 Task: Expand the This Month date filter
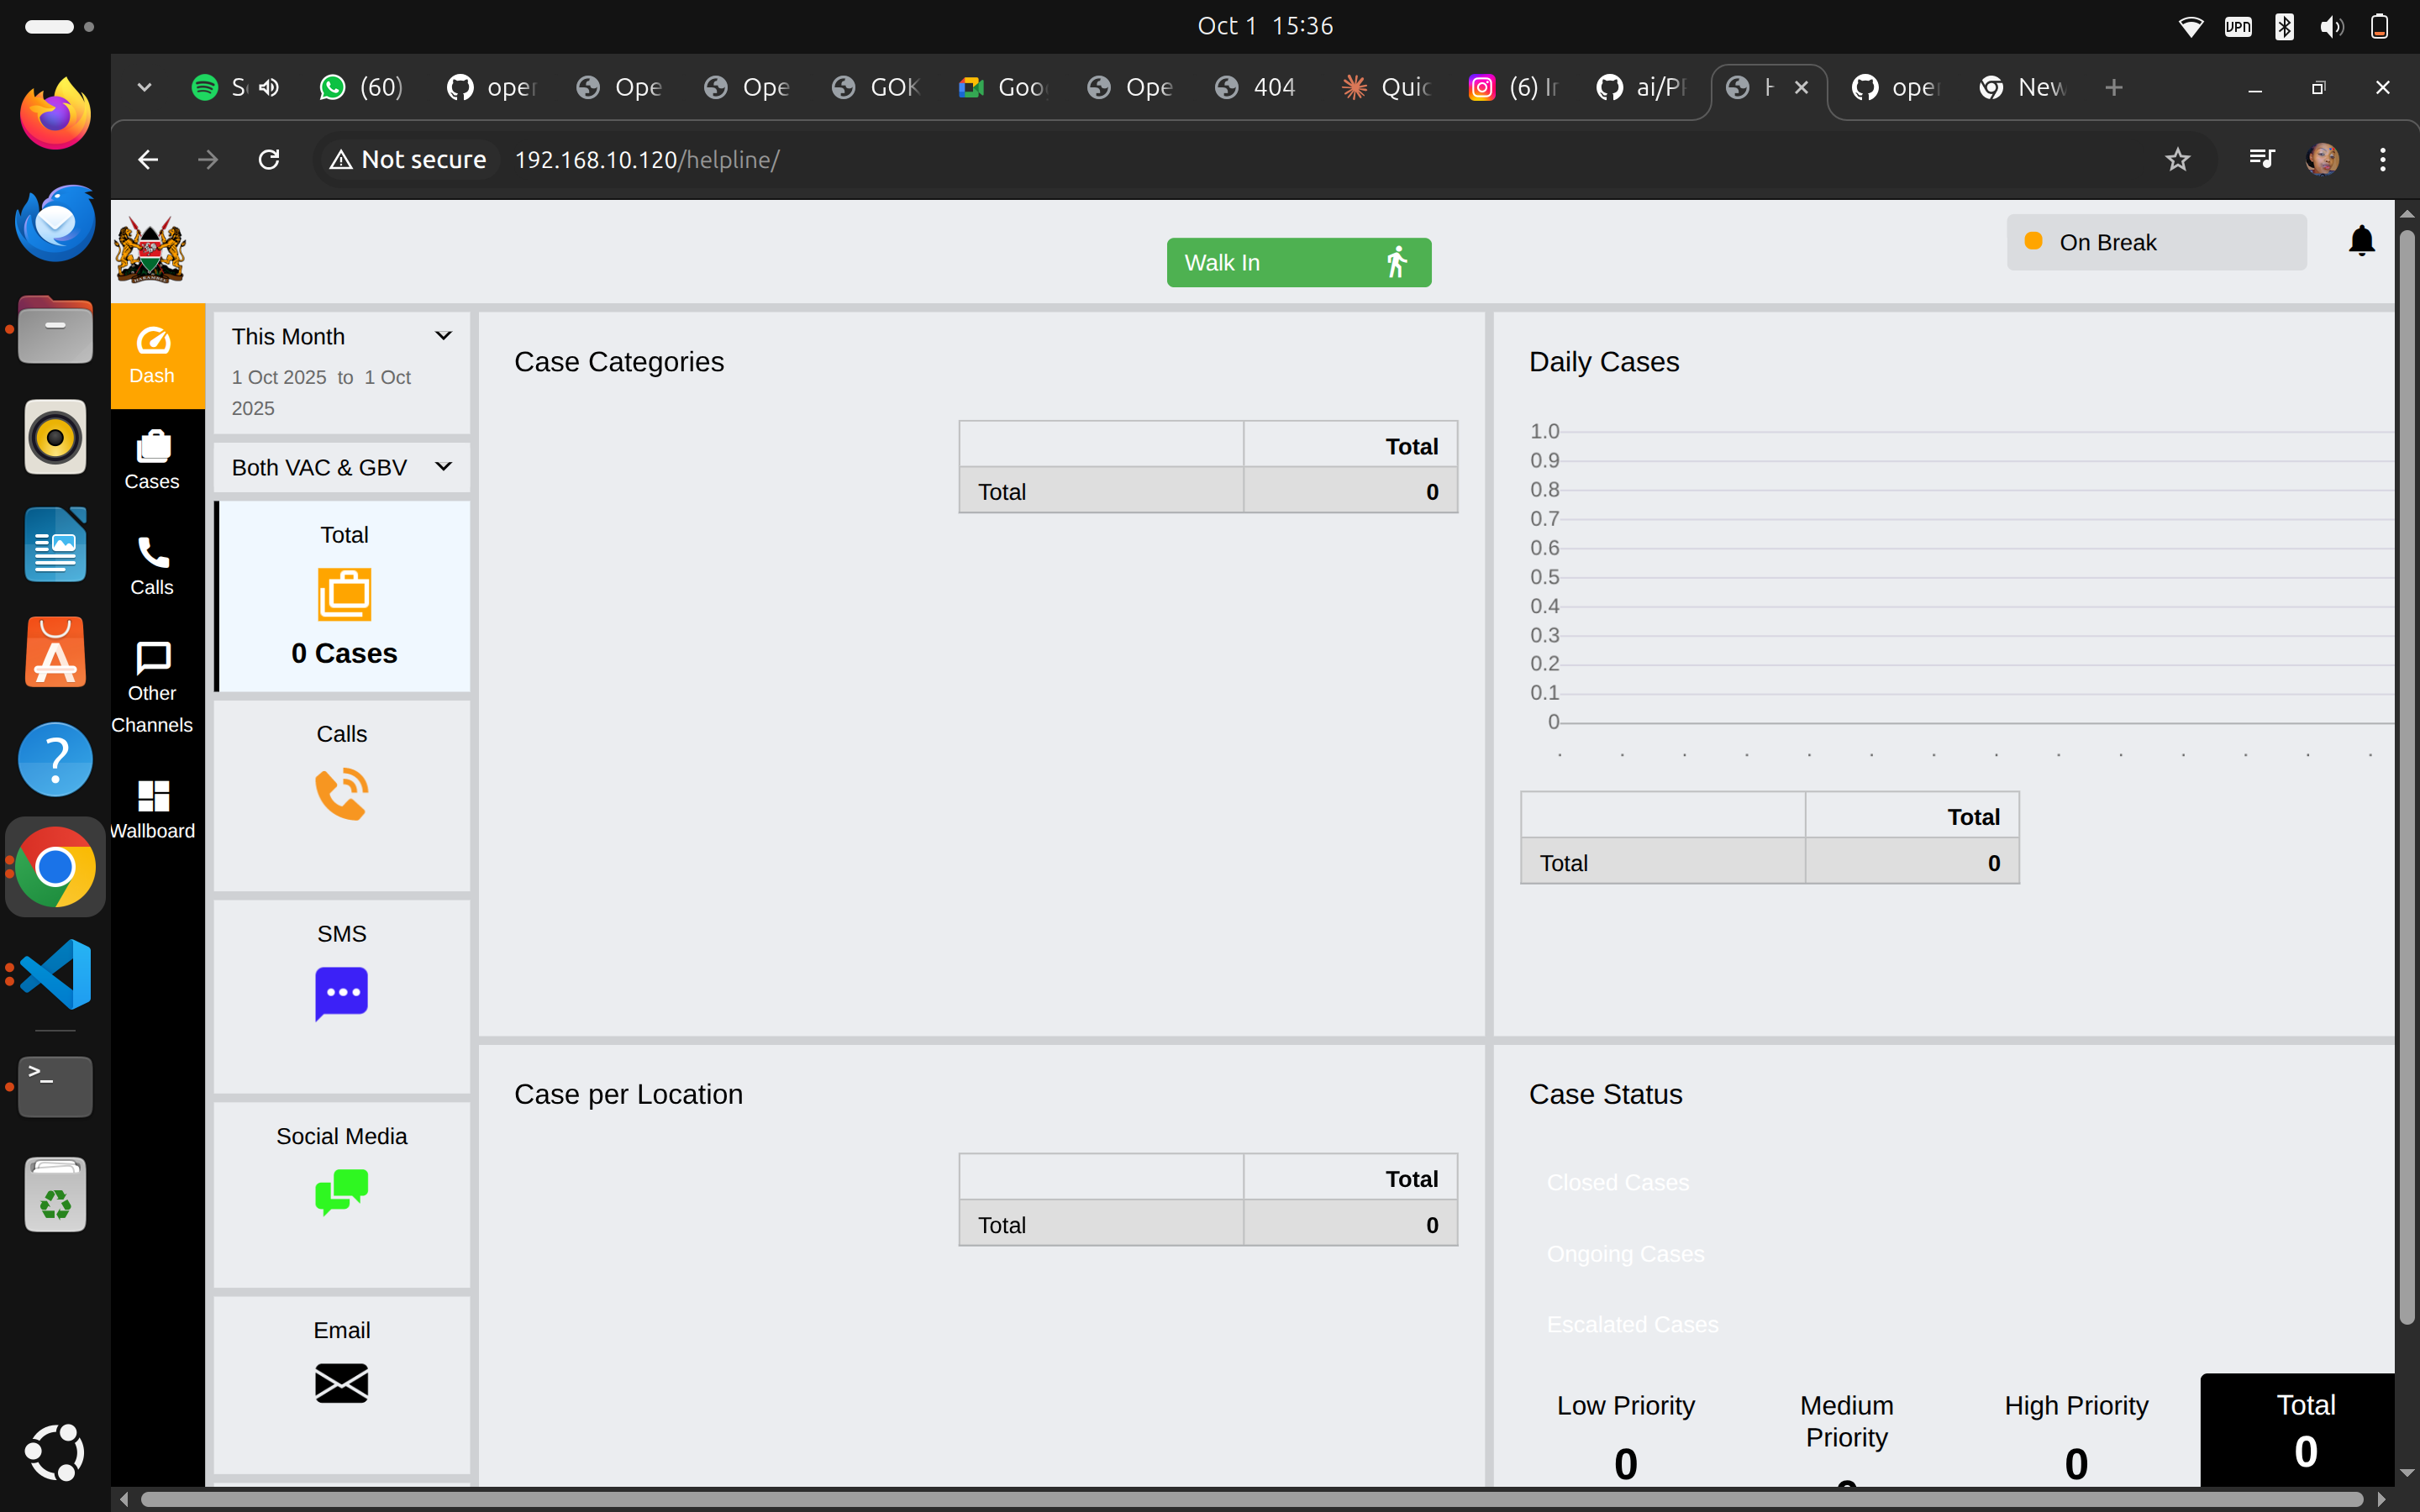(443, 335)
